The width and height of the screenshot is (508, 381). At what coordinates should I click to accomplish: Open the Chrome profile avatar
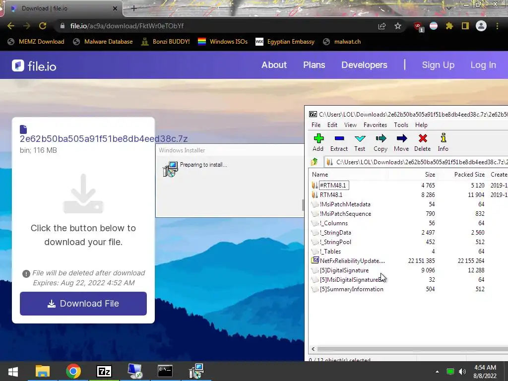coord(481,26)
